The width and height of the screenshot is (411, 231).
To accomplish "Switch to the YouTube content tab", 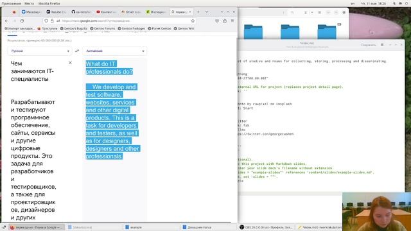I will (106, 12).
